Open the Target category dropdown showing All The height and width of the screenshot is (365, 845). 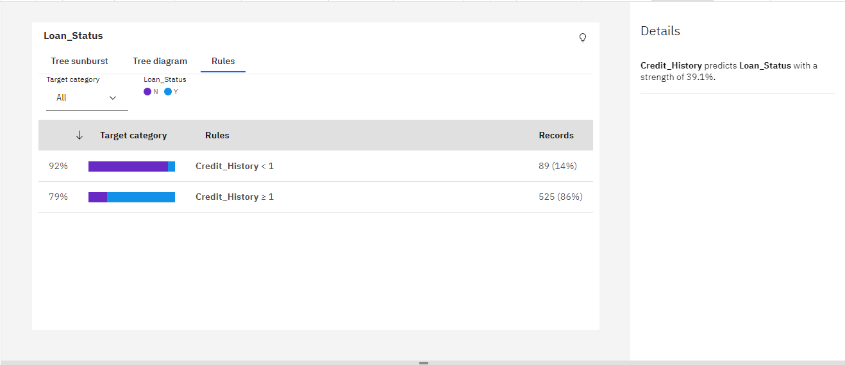87,98
